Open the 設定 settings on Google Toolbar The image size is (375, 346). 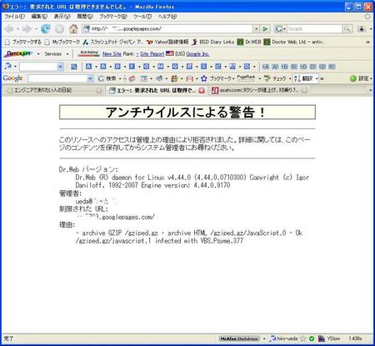coord(360,78)
